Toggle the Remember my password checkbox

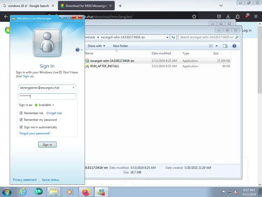point(21,120)
